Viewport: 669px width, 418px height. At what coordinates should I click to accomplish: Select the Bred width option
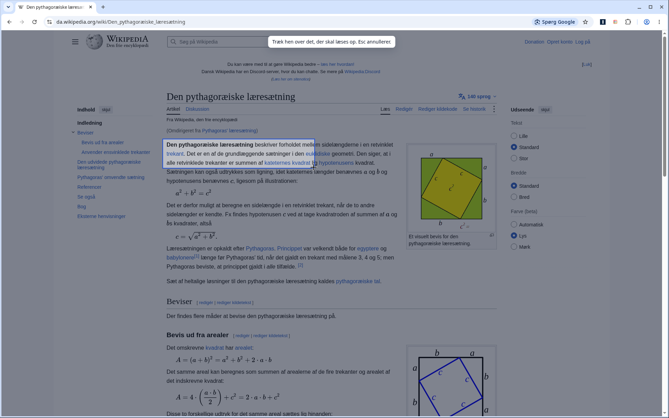(514, 197)
